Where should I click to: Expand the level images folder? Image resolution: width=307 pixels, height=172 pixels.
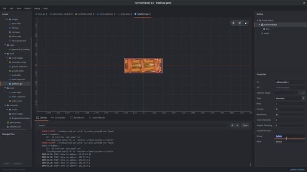[7, 58]
